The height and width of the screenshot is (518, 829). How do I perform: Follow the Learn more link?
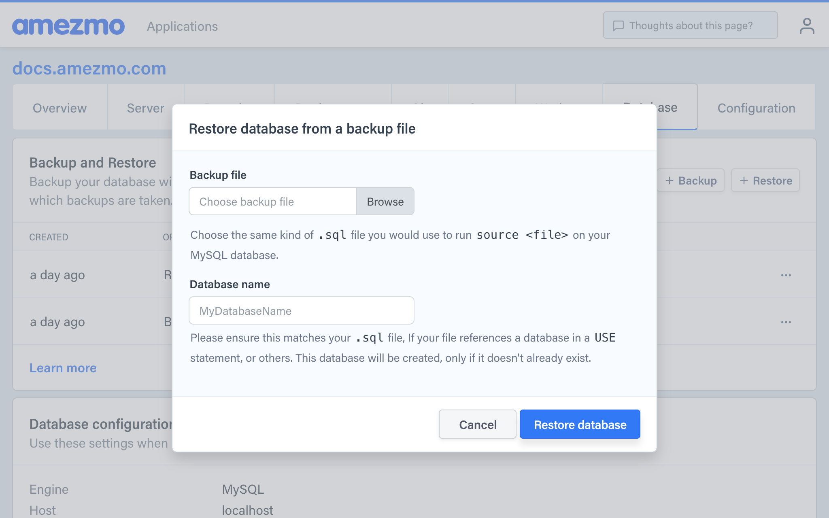click(63, 368)
